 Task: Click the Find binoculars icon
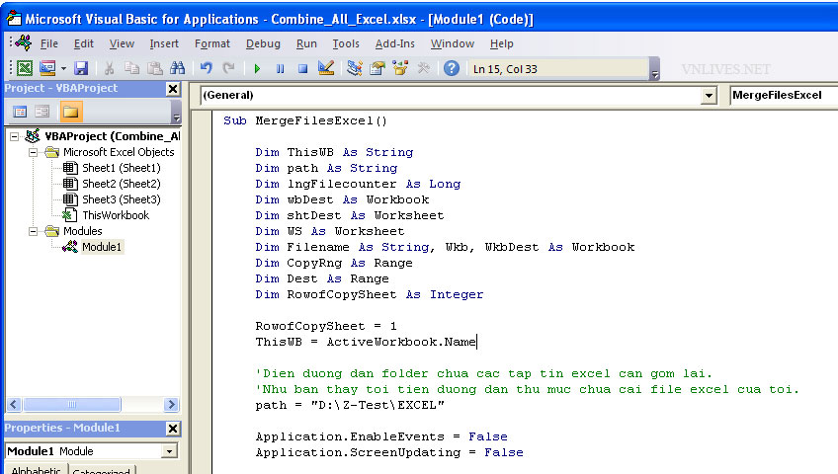(x=178, y=68)
